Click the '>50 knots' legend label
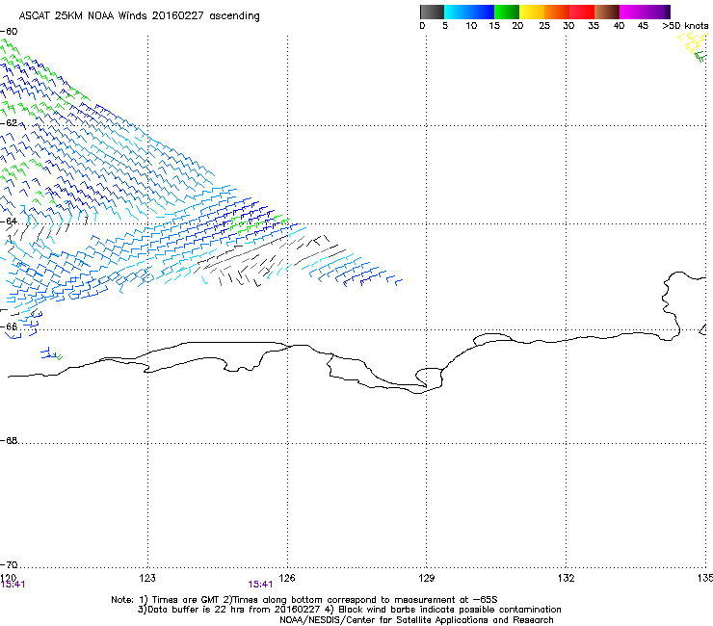Viewport: 713px width, 626px height. point(685,26)
